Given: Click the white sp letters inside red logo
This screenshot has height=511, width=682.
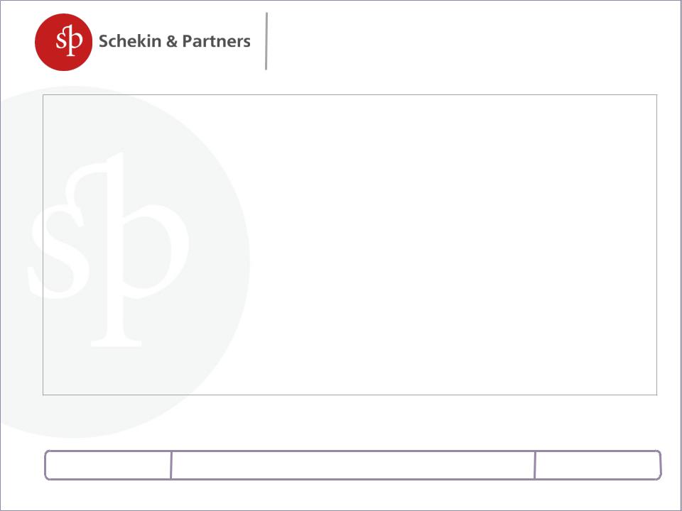Looking at the screenshot, I should pos(69,42).
